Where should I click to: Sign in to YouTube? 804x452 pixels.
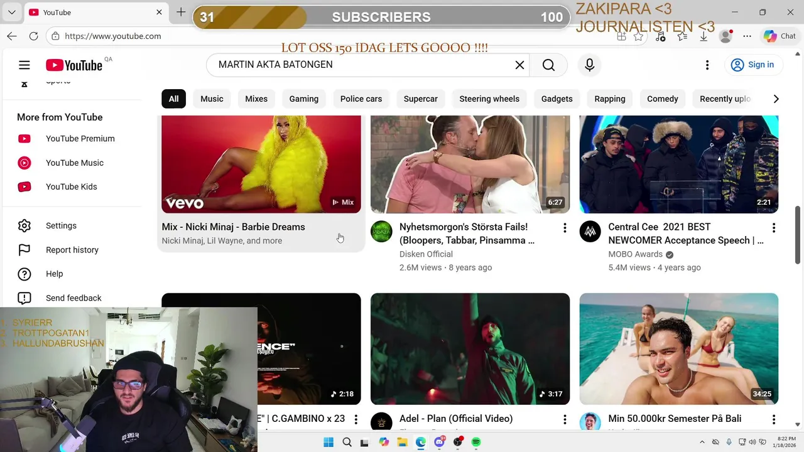click(x=752, y=65)
